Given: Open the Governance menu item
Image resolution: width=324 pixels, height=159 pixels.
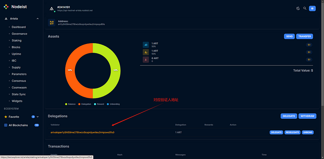Looking at the screenshot, I should [19, 34].
